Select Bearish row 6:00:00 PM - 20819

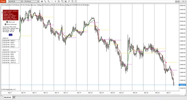(10, 56)
